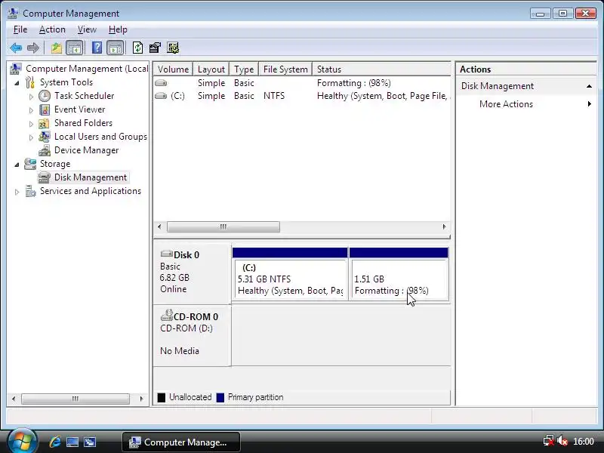The width and height of the screenshot is (604, 453).
Task: Open the View menu
Action: coord(87,29)
